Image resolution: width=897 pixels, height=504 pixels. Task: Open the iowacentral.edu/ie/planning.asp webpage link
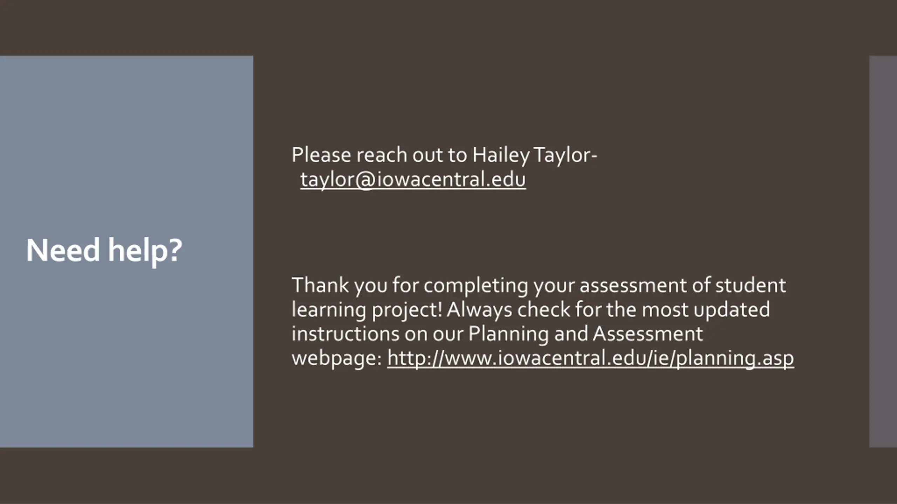tap(590, 358)
